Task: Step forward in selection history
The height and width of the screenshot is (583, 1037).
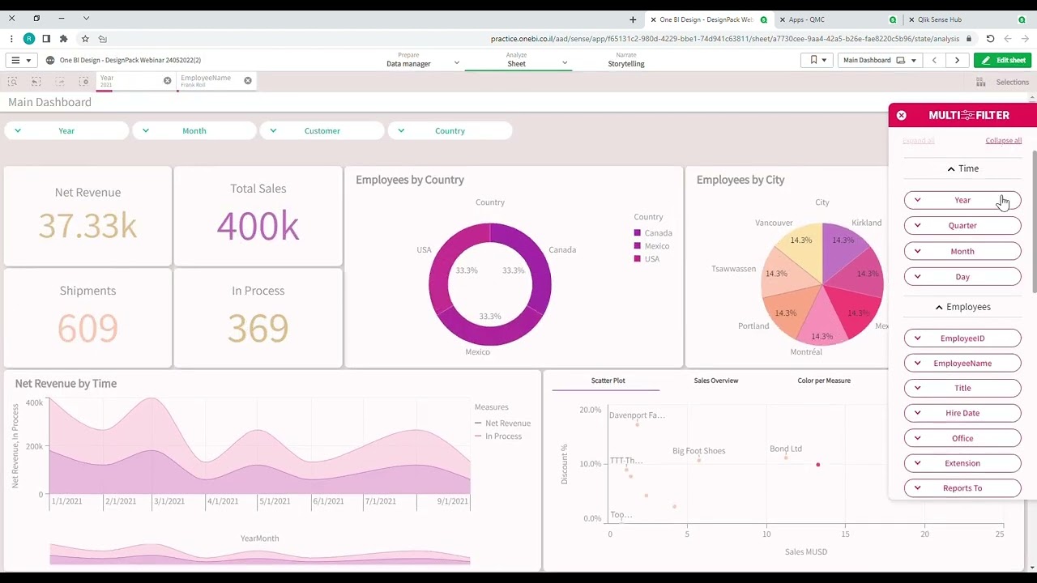Action: click(x=60, y=82)
